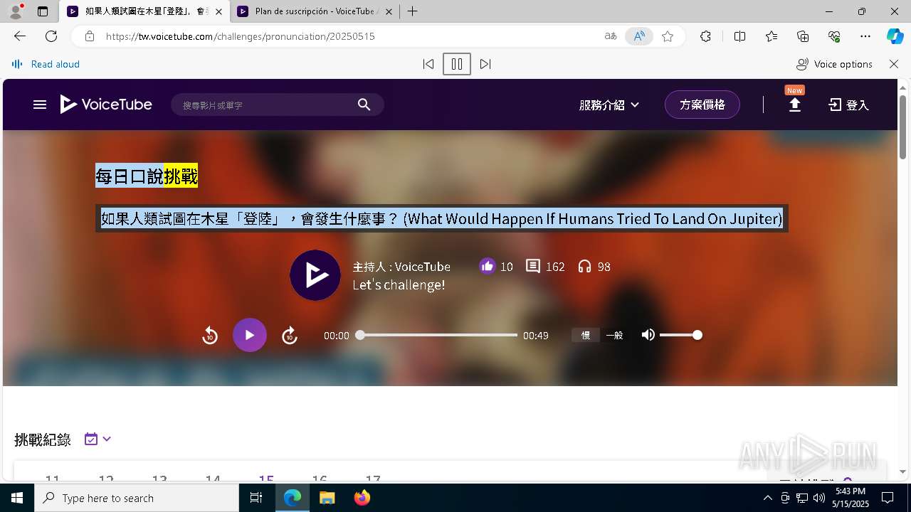Image resolution: width=911 pixels, height=512 pixels.
Task: Open Task View on the taskbar
Action: tap(256, 498)
